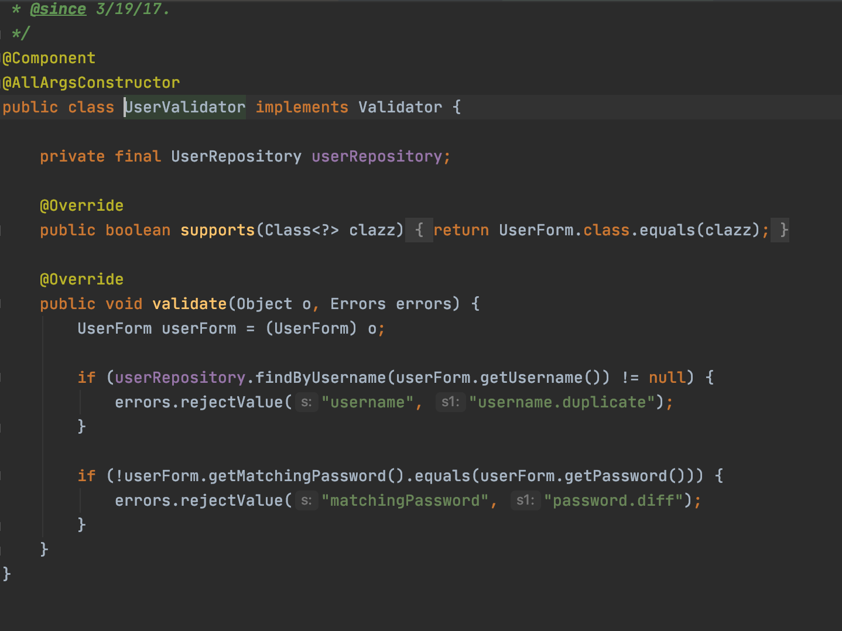Click the UserRepository type in field declaration
This screenshot has width=842, height=631.
(x=236, y=157)
